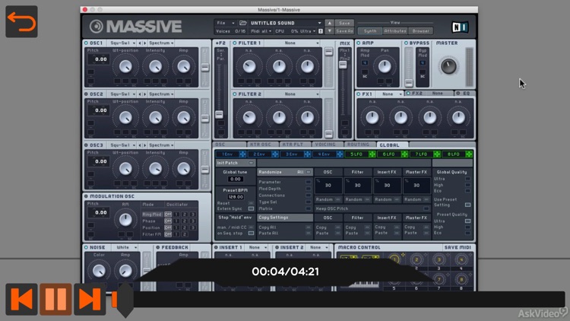This screenshot has height=321, width=570.
Task: Select next OSC2 wavetable arrow
Action: 144,94
